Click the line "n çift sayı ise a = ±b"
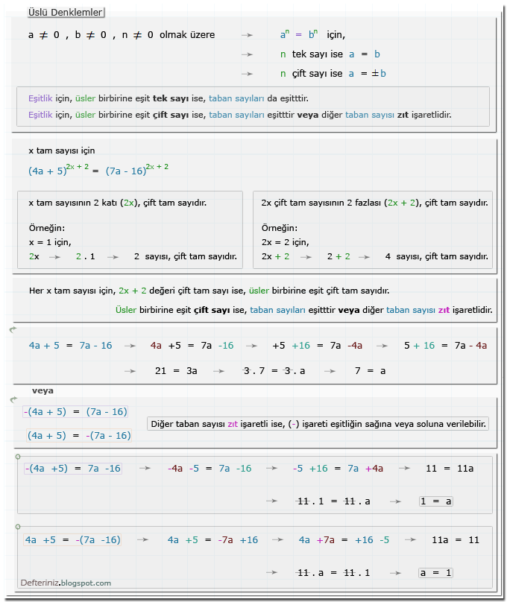 pos(333,73)
